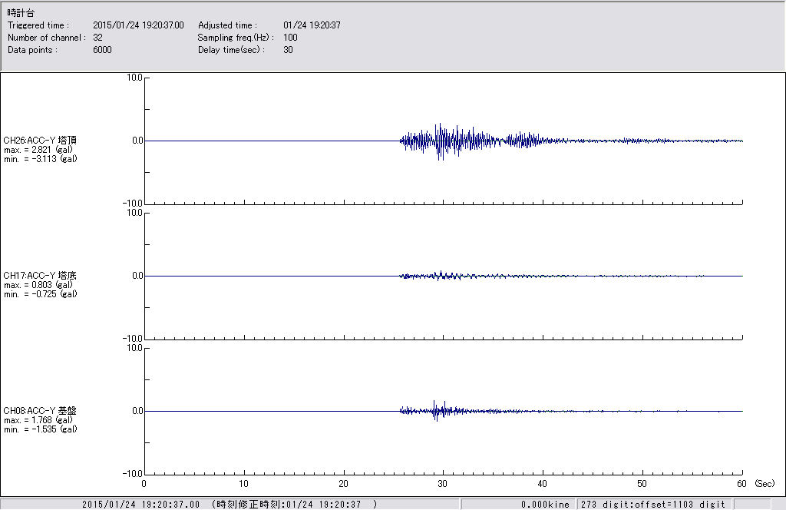Click the (Sec) unit label on time axis

(x=765, y=484)
